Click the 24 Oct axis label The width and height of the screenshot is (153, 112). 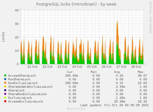(77, 67)
